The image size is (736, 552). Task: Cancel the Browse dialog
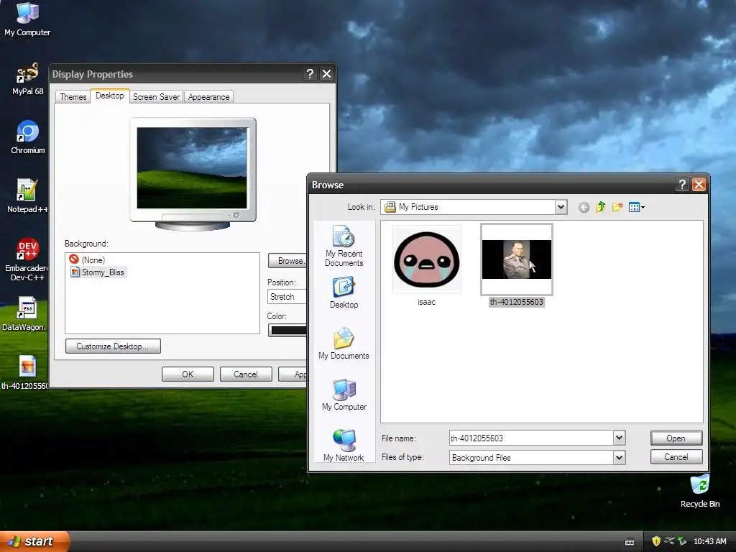tap(676, 456)
